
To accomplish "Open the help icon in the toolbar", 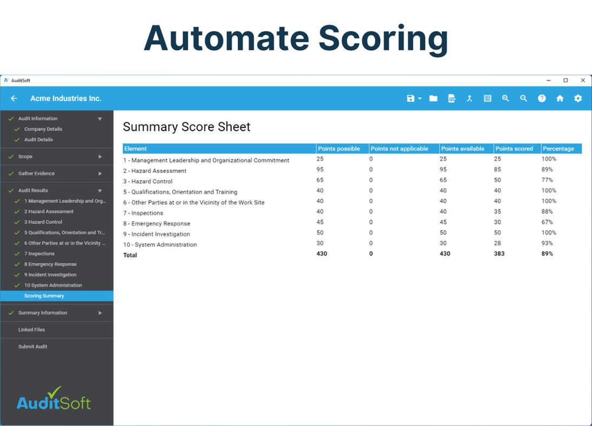I will pos(542,99).
